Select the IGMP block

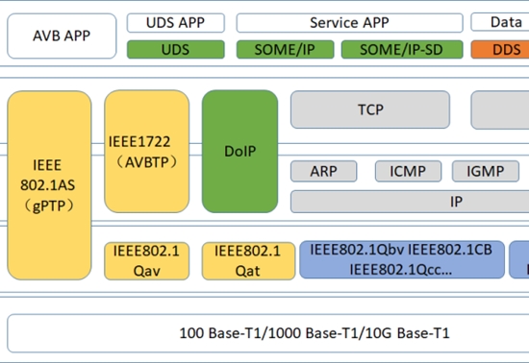tap(486, 171)
